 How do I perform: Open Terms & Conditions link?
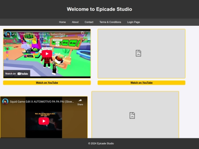pyautogui.click(x=110, y=22)
